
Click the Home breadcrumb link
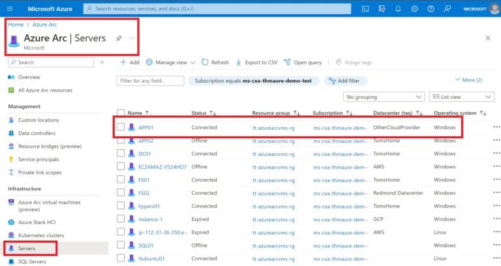[x=16, y=25]
